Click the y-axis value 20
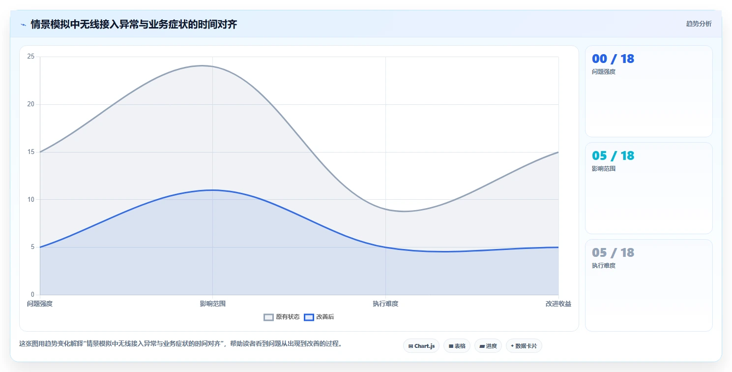 pos(30,104)
